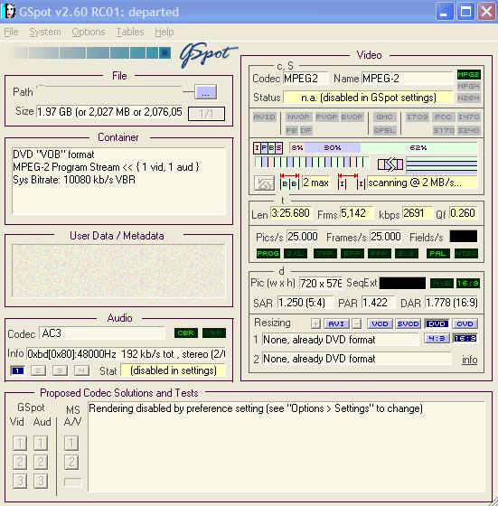Open the Tables menu

(130, 32)
